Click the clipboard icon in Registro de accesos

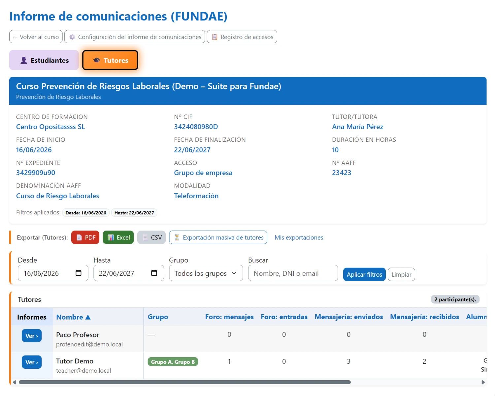(214, 37)
